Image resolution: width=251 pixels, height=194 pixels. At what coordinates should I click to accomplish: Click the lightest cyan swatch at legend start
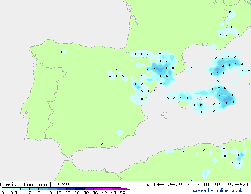[x=6, y=189]
